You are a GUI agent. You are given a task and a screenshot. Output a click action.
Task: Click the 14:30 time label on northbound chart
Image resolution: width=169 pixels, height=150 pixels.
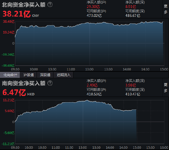(x=145, y=69)
